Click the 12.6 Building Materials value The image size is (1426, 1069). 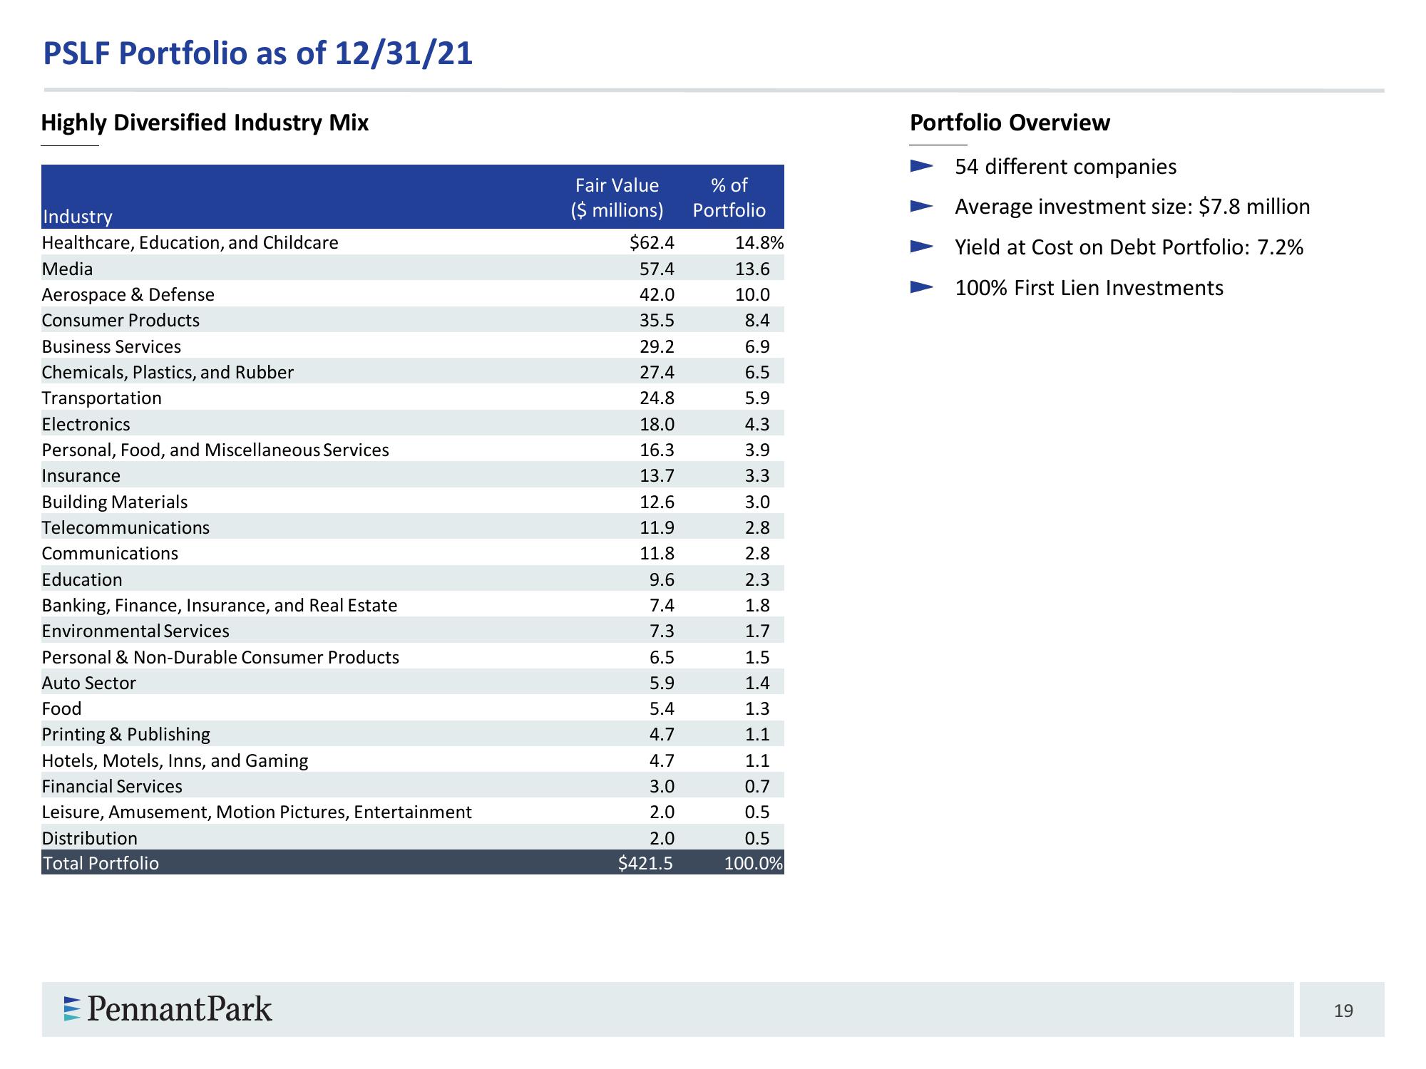[x=657, y=502]
